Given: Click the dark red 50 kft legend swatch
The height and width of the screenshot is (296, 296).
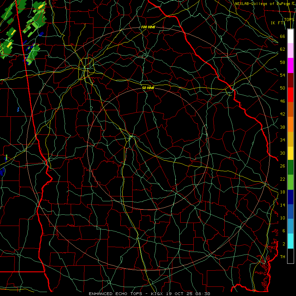Looking at the screenshot, I should (290, 80).
